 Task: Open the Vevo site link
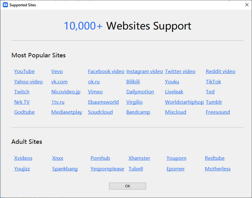coord(57,71)
